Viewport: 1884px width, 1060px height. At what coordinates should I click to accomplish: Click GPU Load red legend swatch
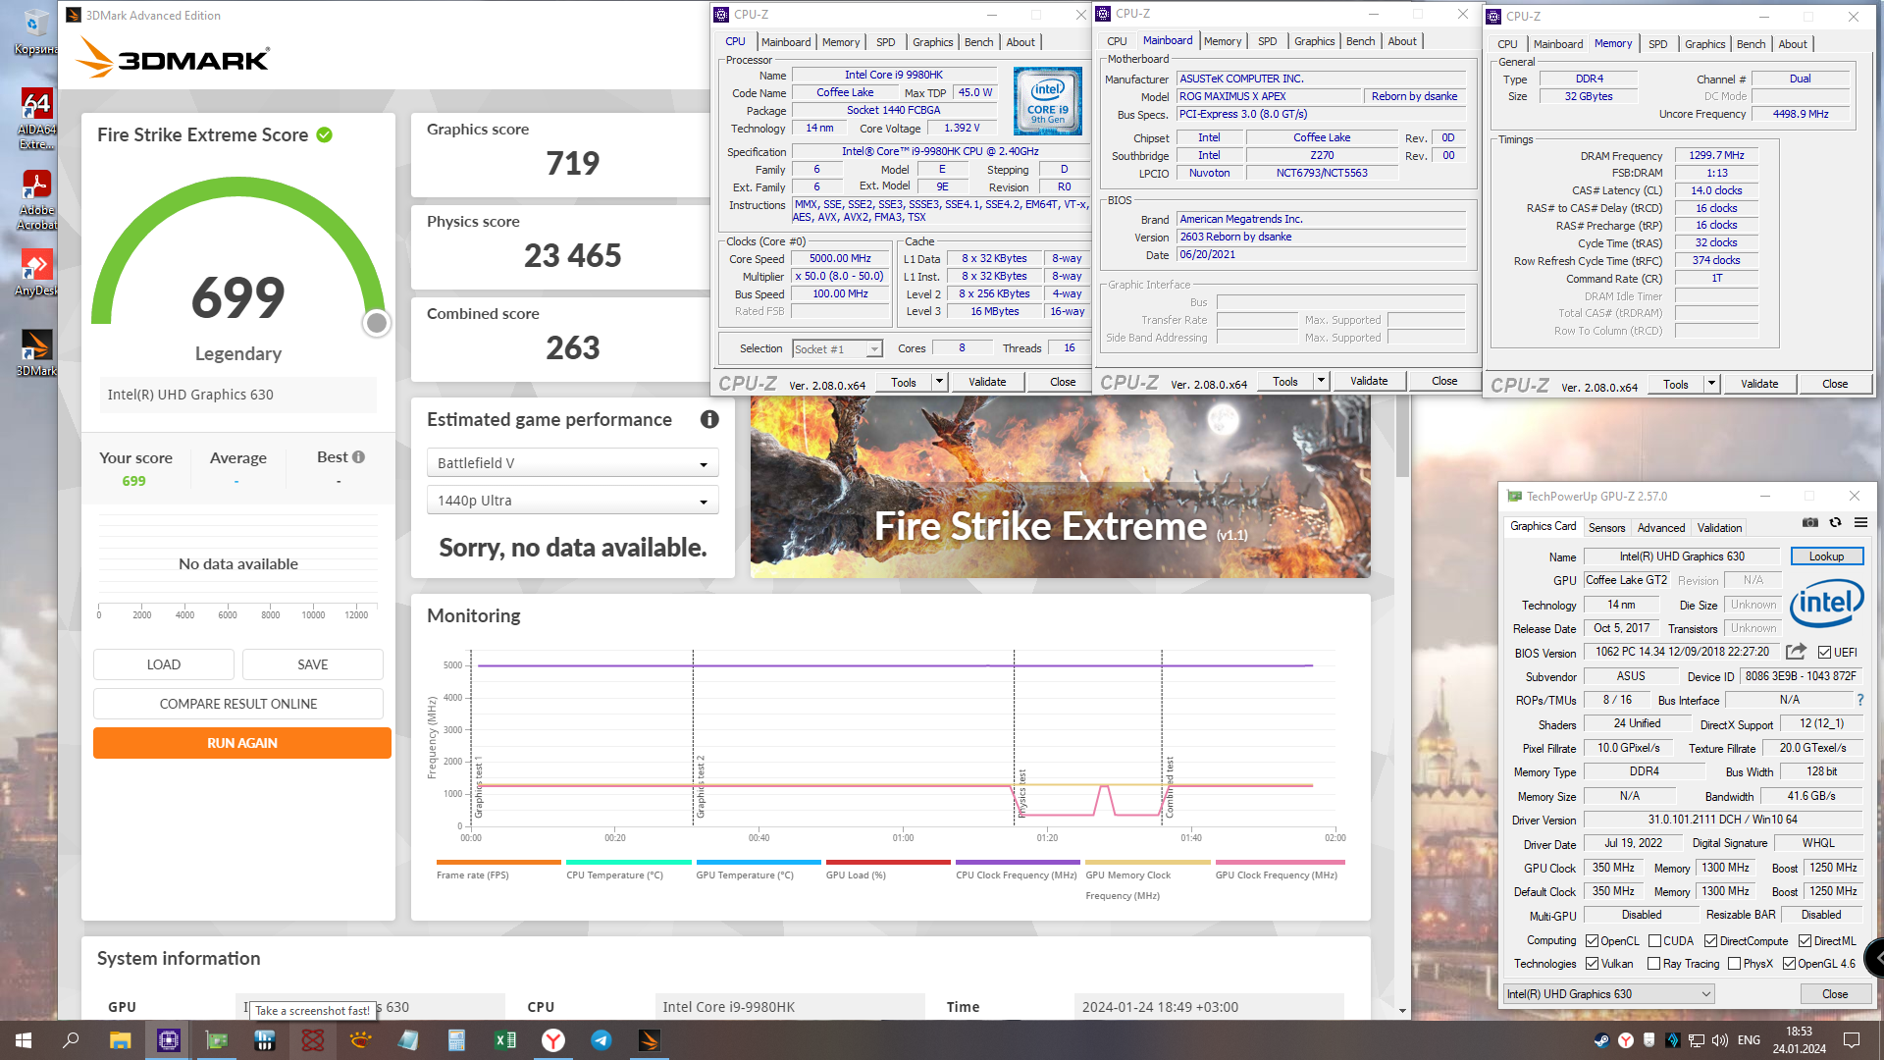point(888,863)
